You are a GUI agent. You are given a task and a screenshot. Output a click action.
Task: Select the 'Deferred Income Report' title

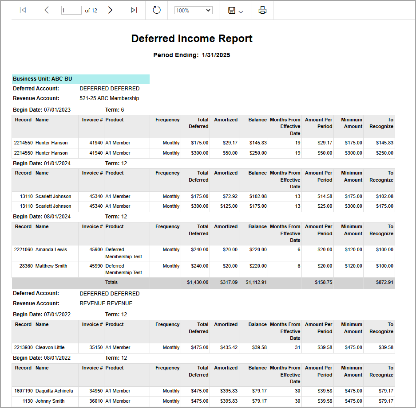tap(192, 39)
